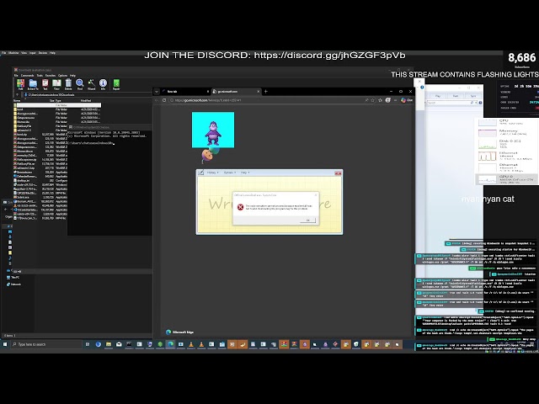This screenshot has height=404, width=539.
Task: Open the VM window Machine menu
Action: pyautogui.click(x=13, y=53)
